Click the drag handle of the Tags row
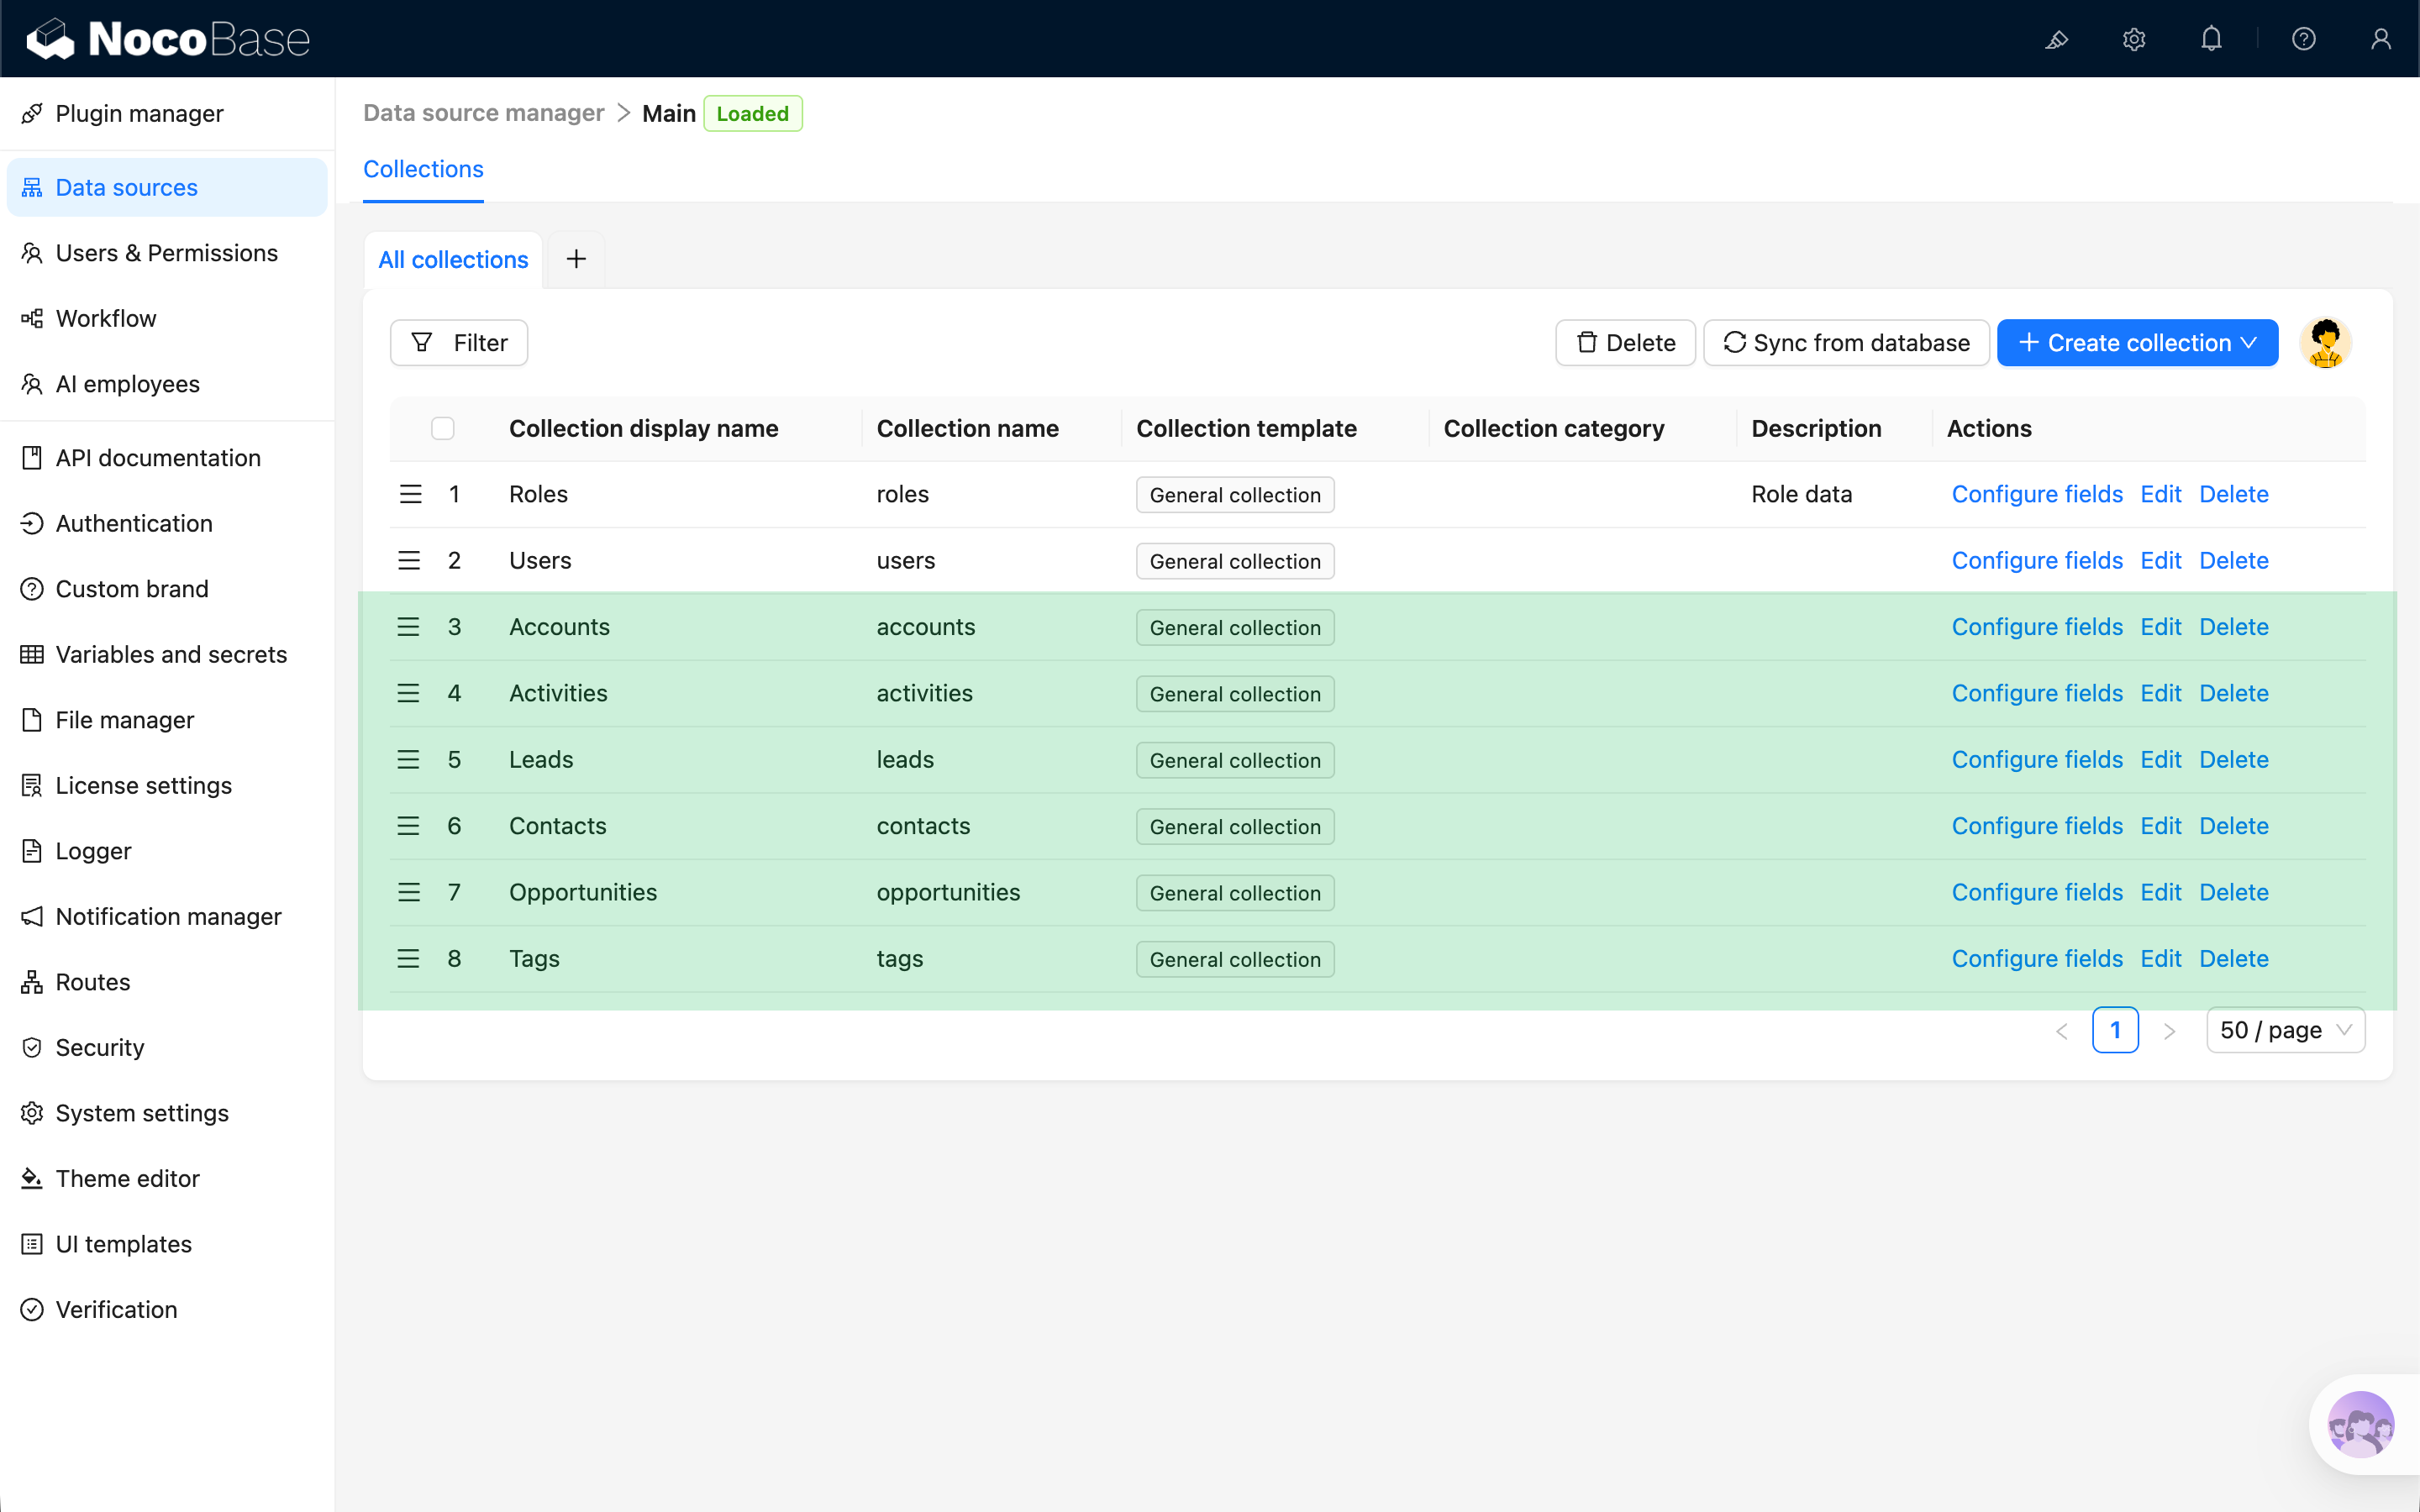Viewport: 2420px width, 1512px height. [409, 958]
